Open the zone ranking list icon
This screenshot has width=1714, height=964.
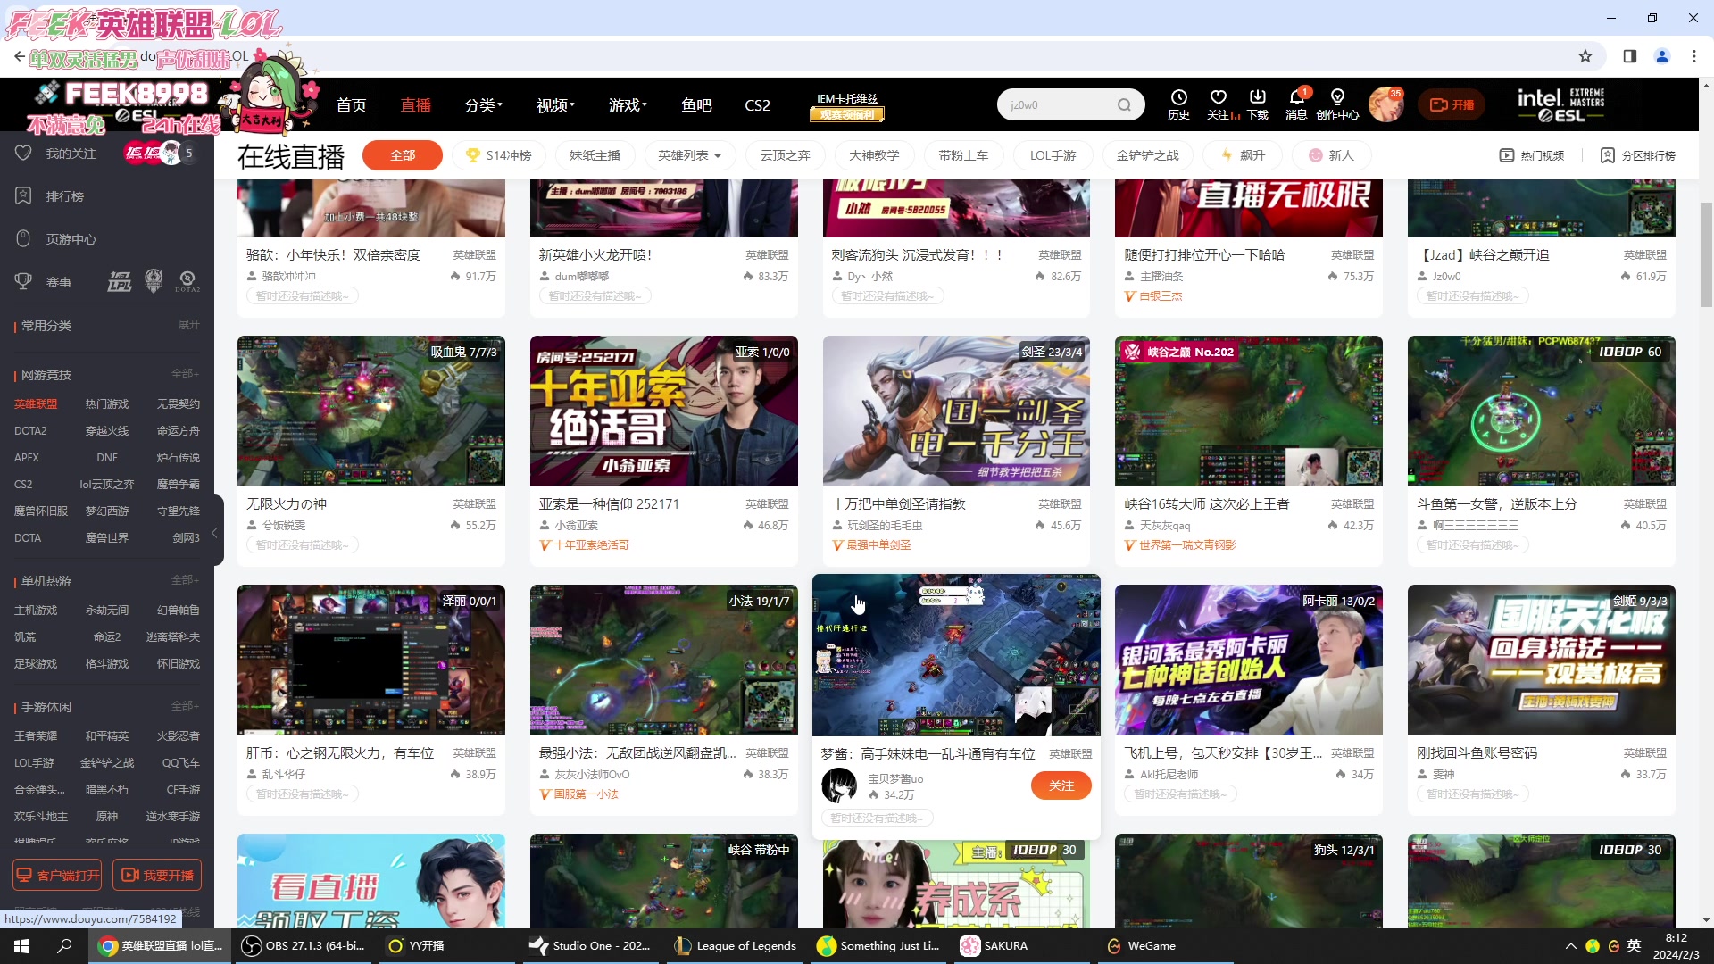click(1638, 155)
